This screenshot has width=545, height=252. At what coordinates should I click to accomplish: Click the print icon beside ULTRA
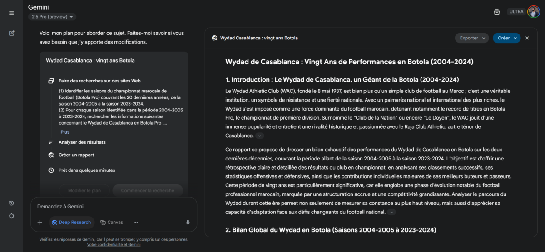pyautogui.click(x=497, y=12)
